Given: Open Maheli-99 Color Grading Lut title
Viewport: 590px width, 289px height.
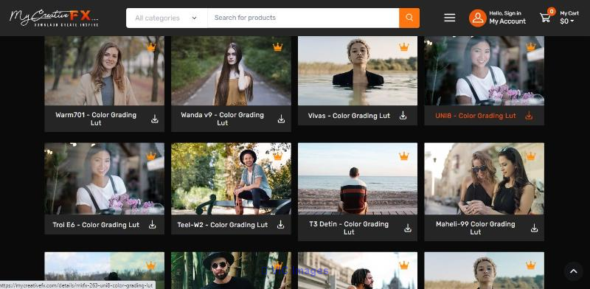Looking at the screenshot, I should click(476, 228).
